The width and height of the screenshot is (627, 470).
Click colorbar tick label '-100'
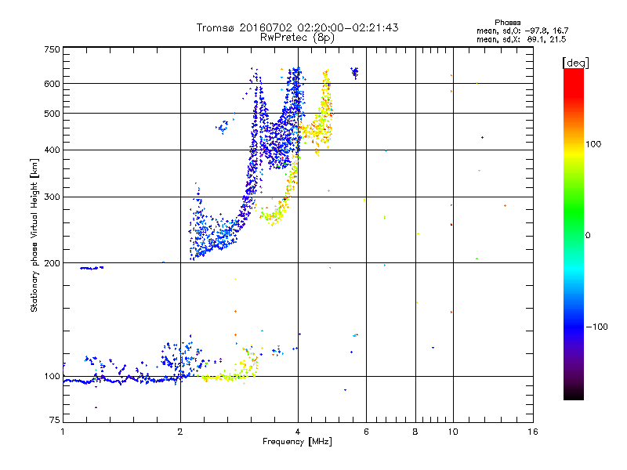(596, 327)
